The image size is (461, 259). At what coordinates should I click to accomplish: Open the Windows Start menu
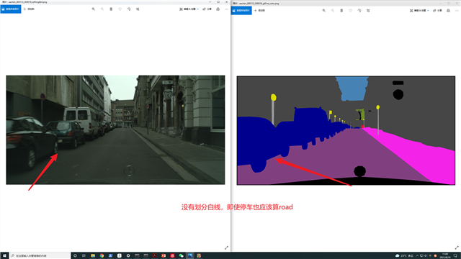(4, 256)
